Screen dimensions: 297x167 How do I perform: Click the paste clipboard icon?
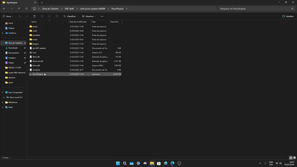(x=34, y=16)
